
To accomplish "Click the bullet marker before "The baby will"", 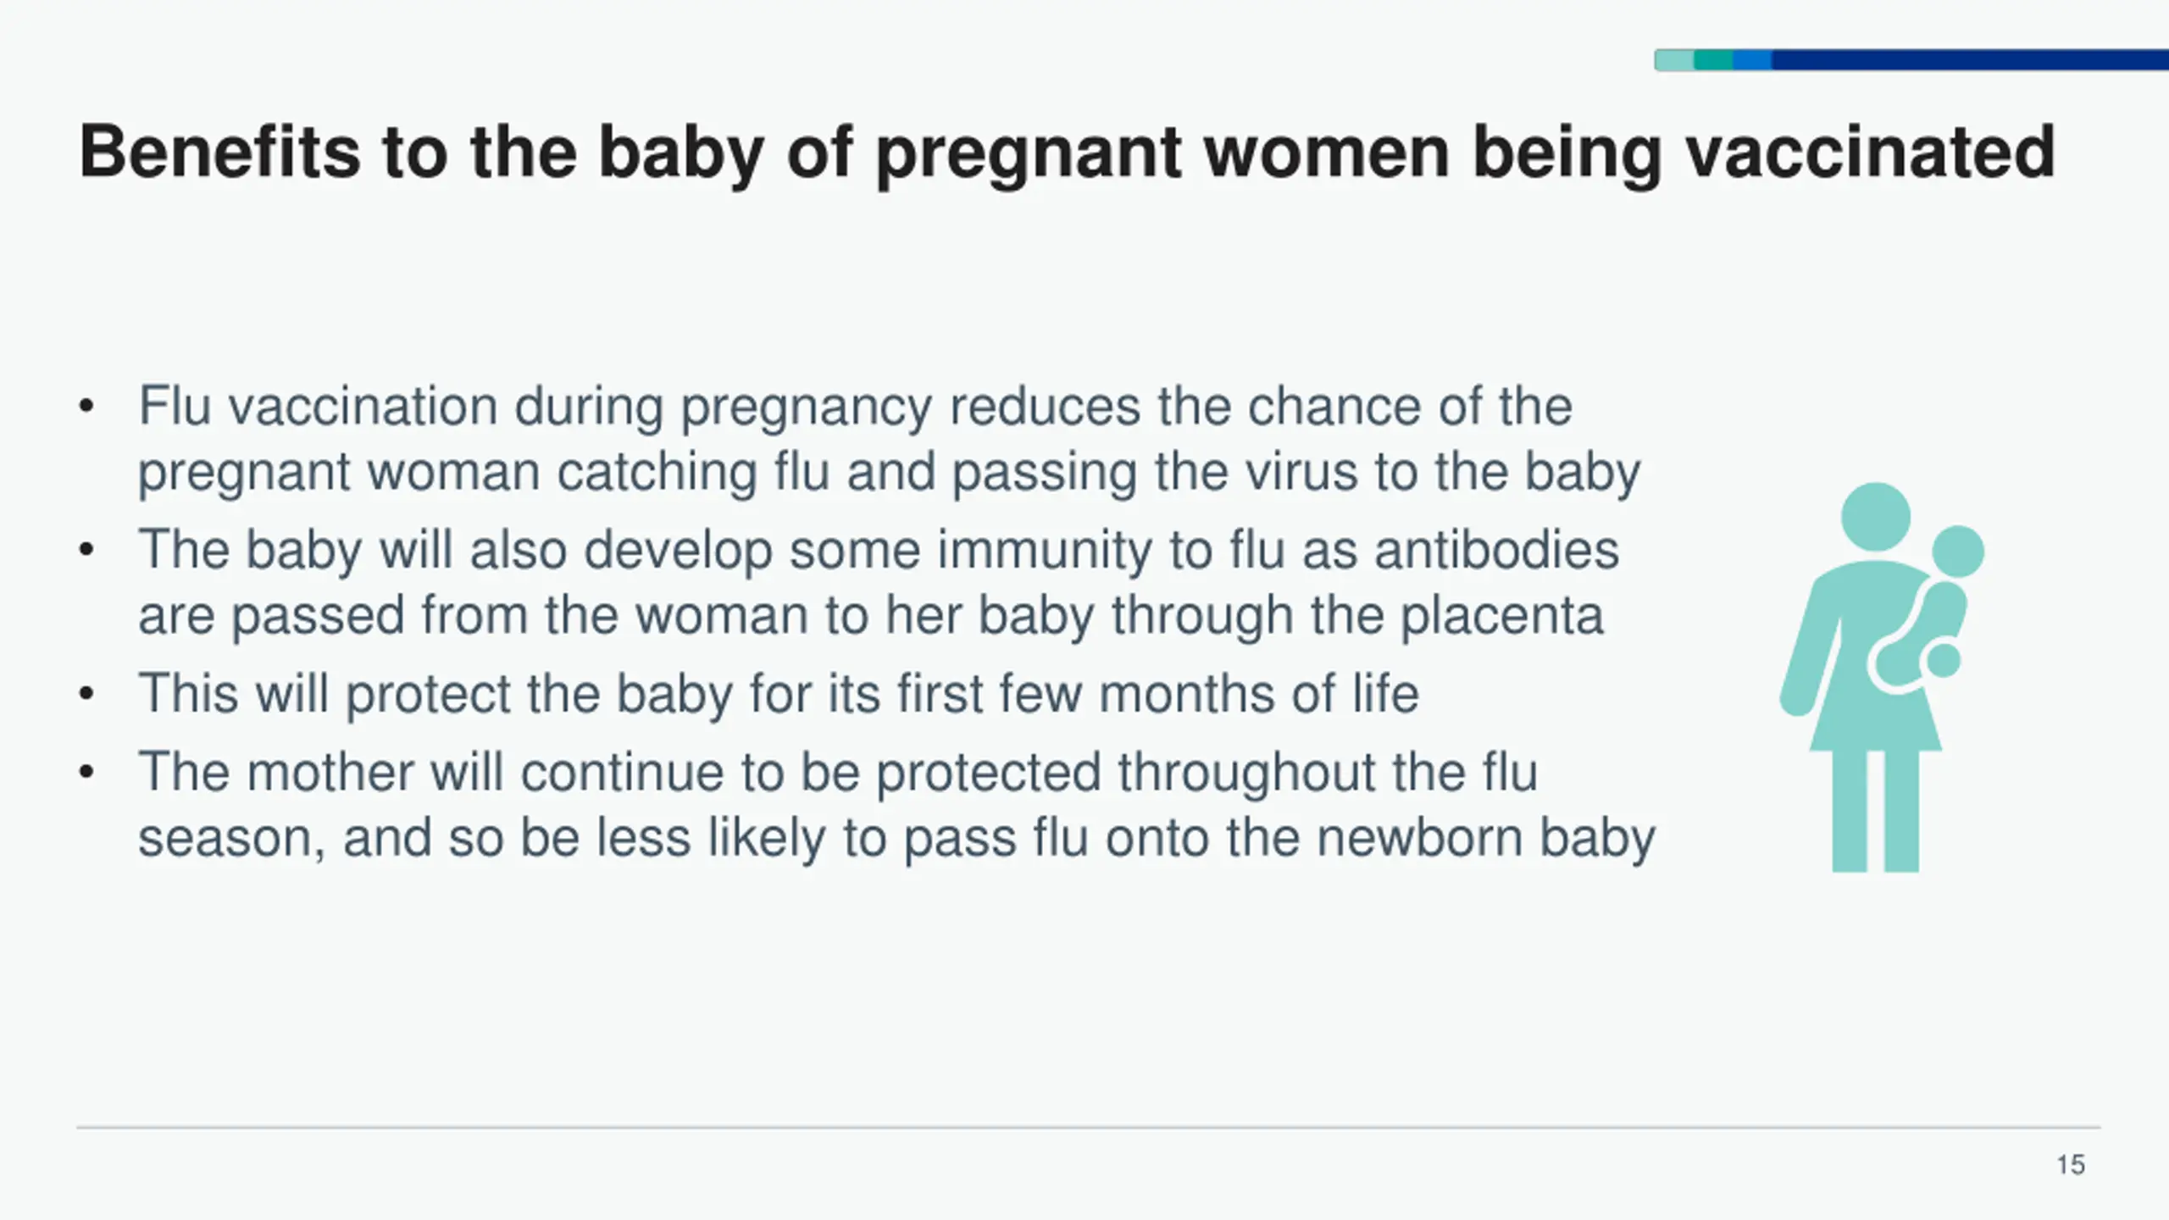I will click(x=86, y=552).
